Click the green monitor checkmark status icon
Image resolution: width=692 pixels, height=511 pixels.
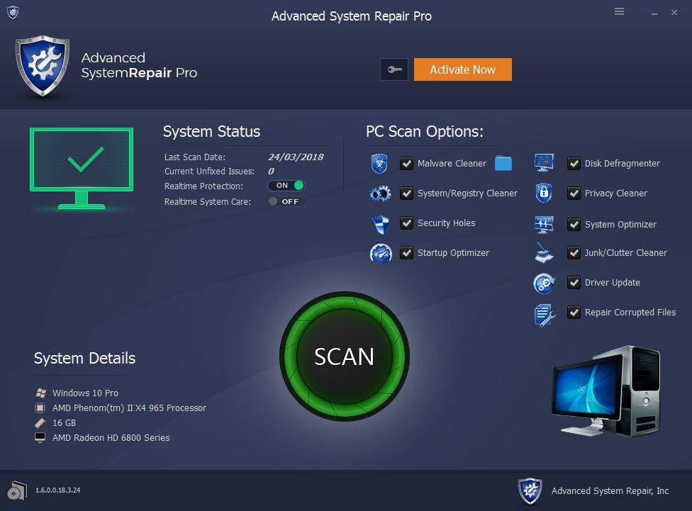tap(82, 168)
